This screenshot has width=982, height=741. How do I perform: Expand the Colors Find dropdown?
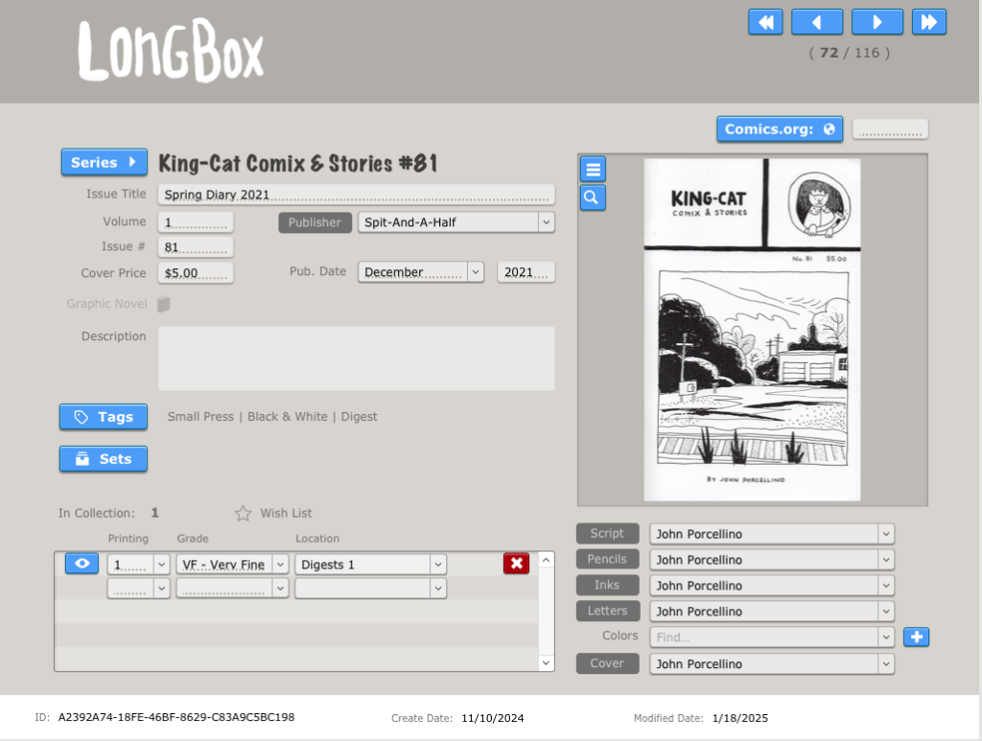click(885, 637)
